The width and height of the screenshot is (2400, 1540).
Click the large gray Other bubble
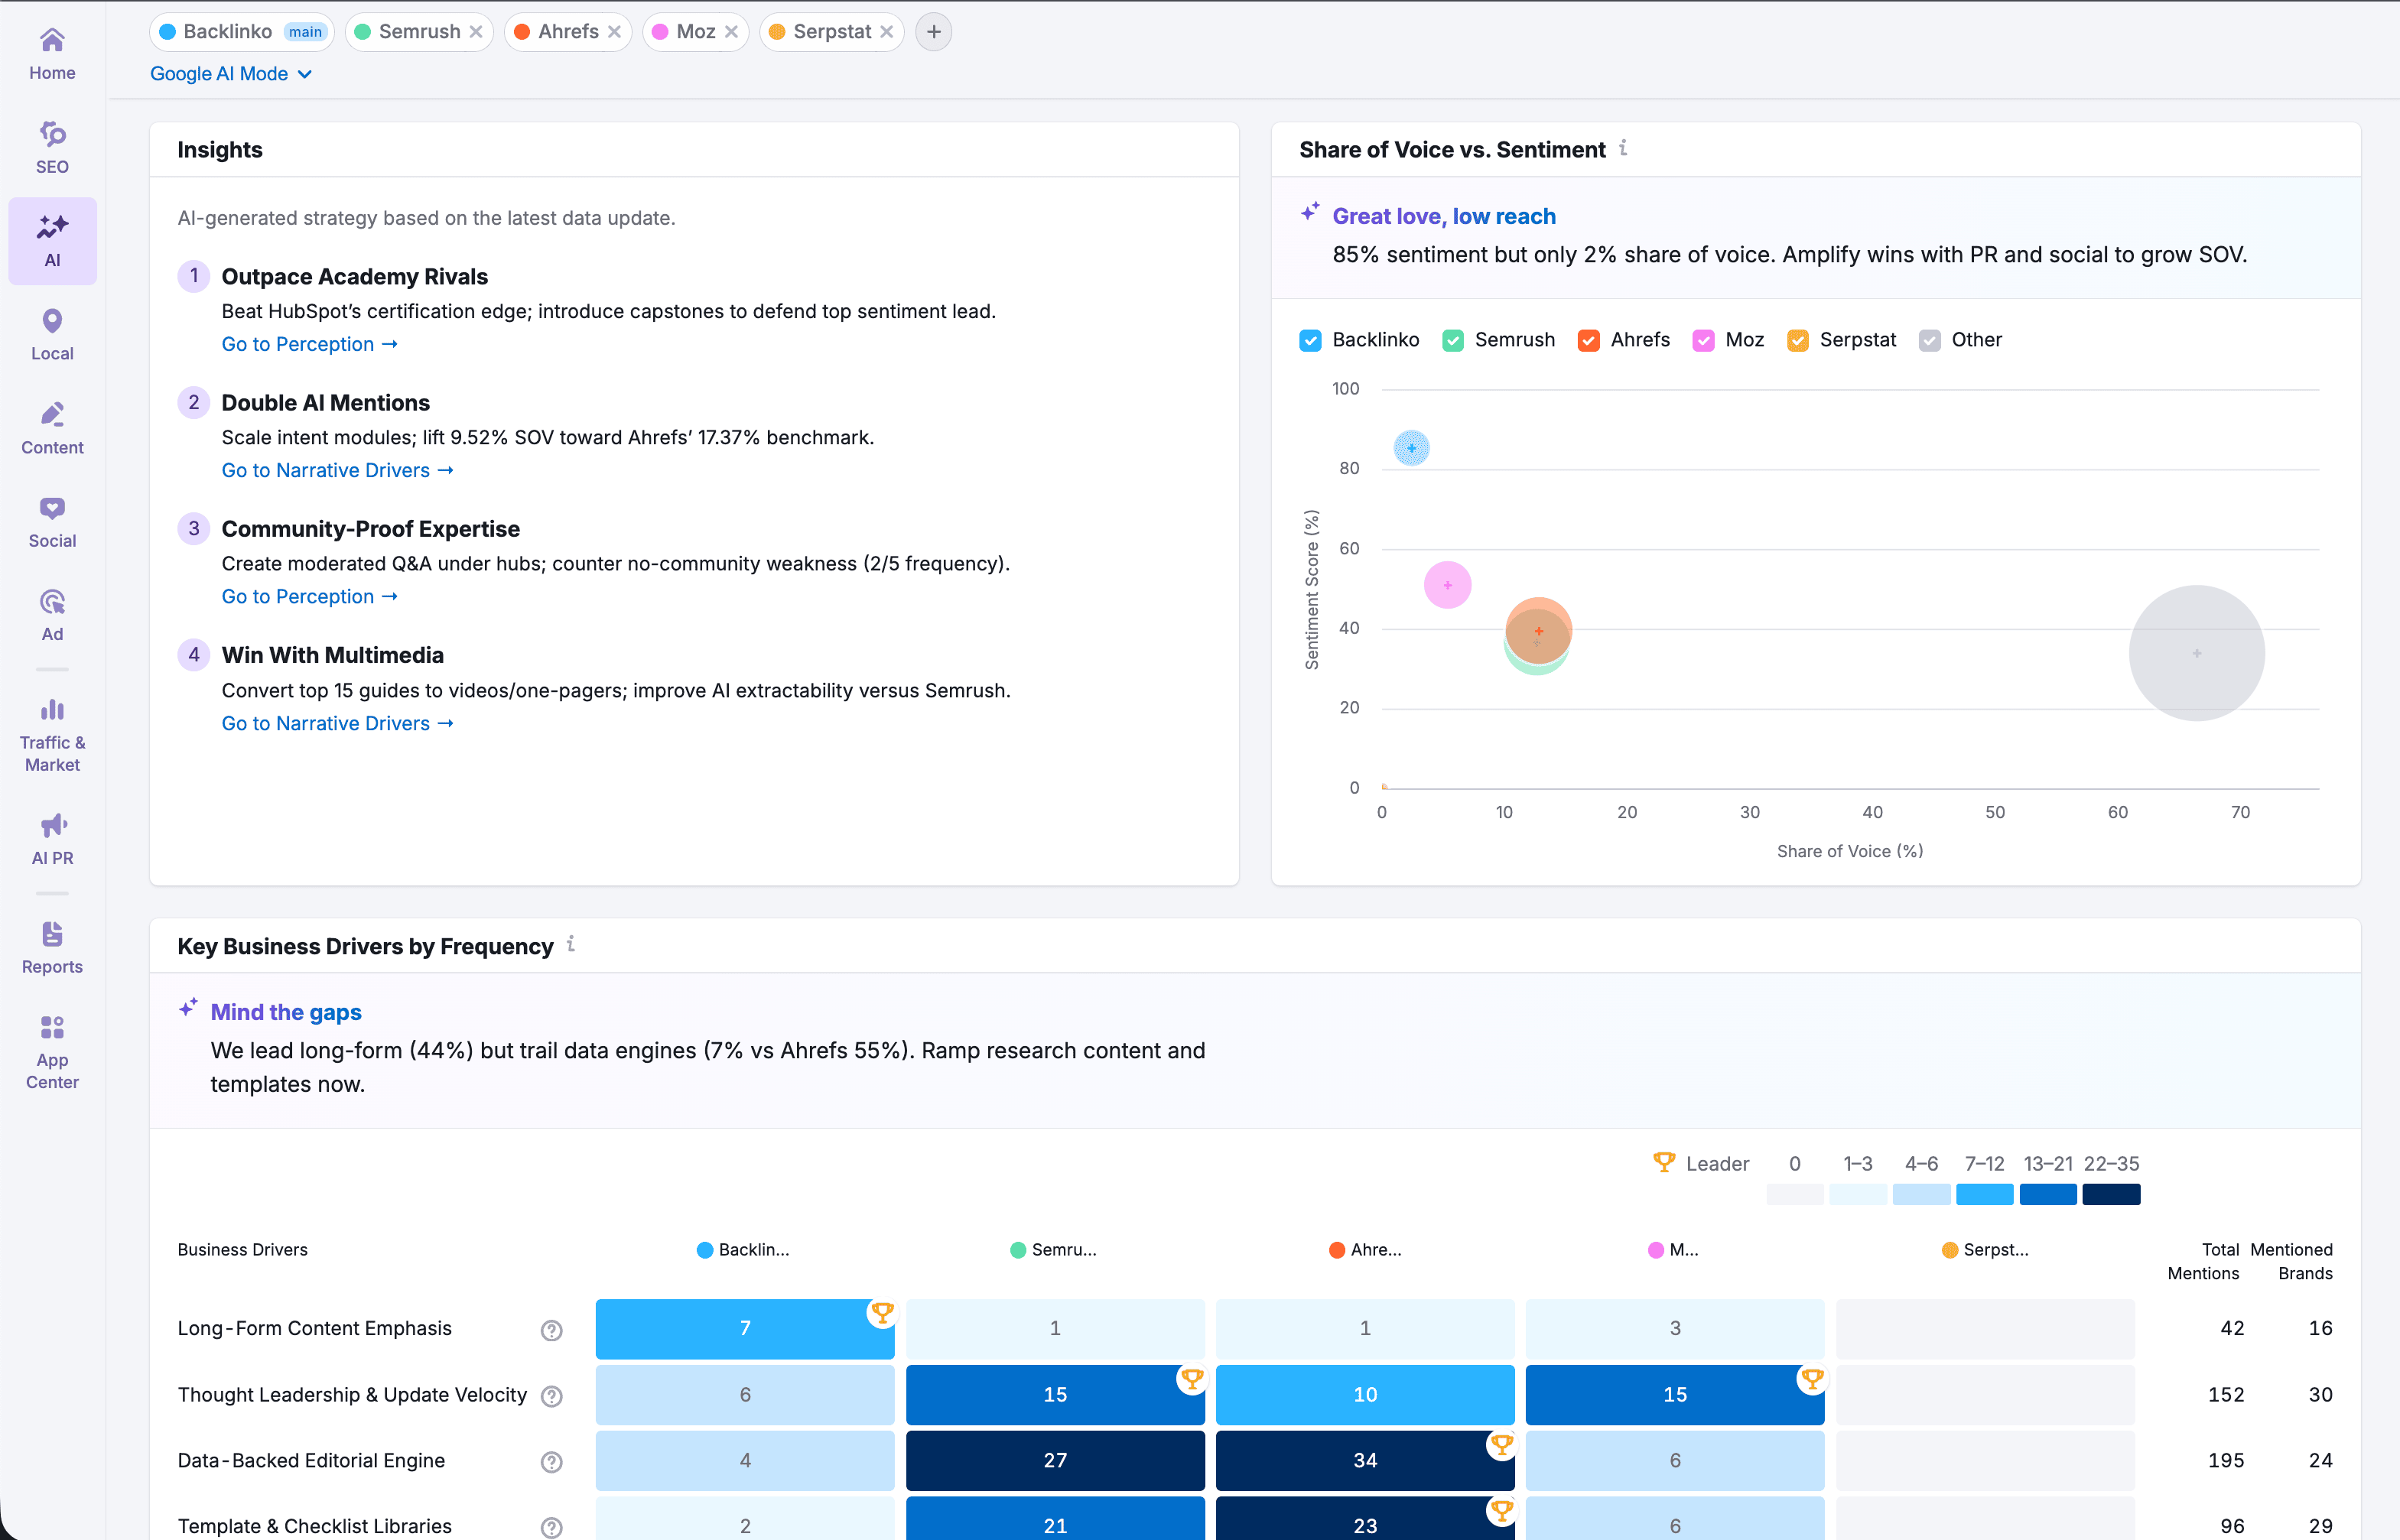[x=2196, y=653]
